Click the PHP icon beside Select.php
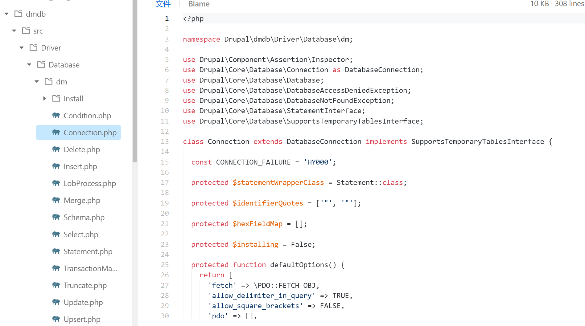Viewport: 585px width, 326px height. 56,234
